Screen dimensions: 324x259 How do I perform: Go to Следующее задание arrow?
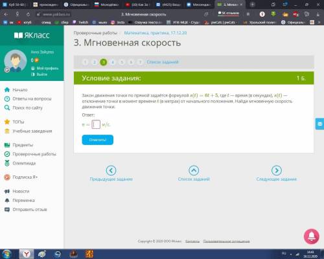[277, 170]
